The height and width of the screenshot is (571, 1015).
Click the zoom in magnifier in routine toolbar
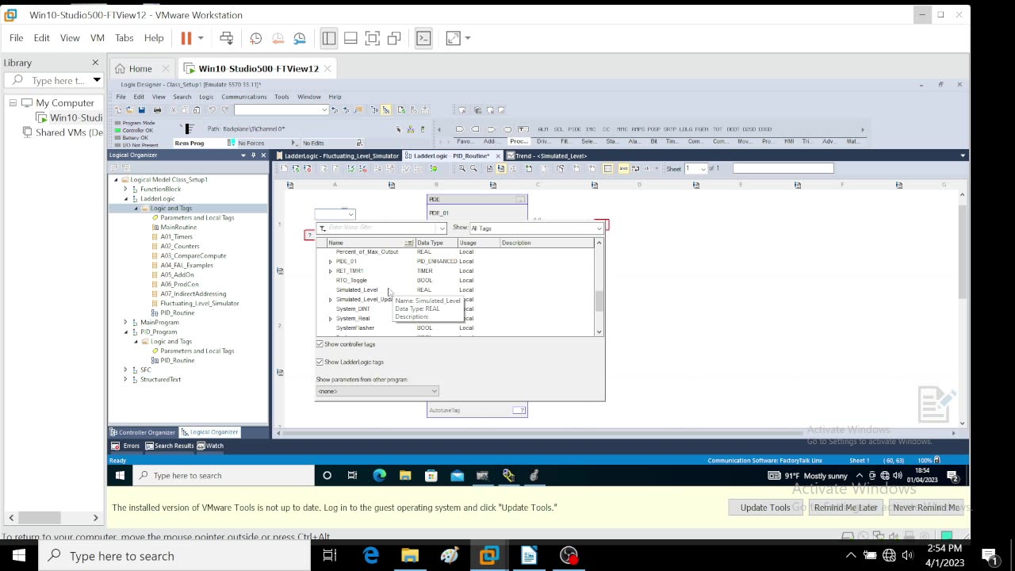[x=462, y=169]
